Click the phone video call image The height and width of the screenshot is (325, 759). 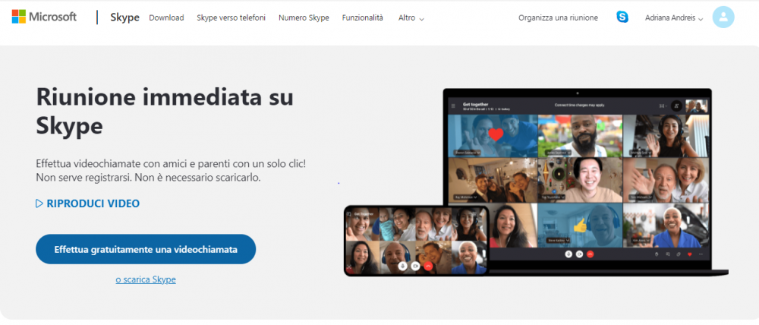416,241
